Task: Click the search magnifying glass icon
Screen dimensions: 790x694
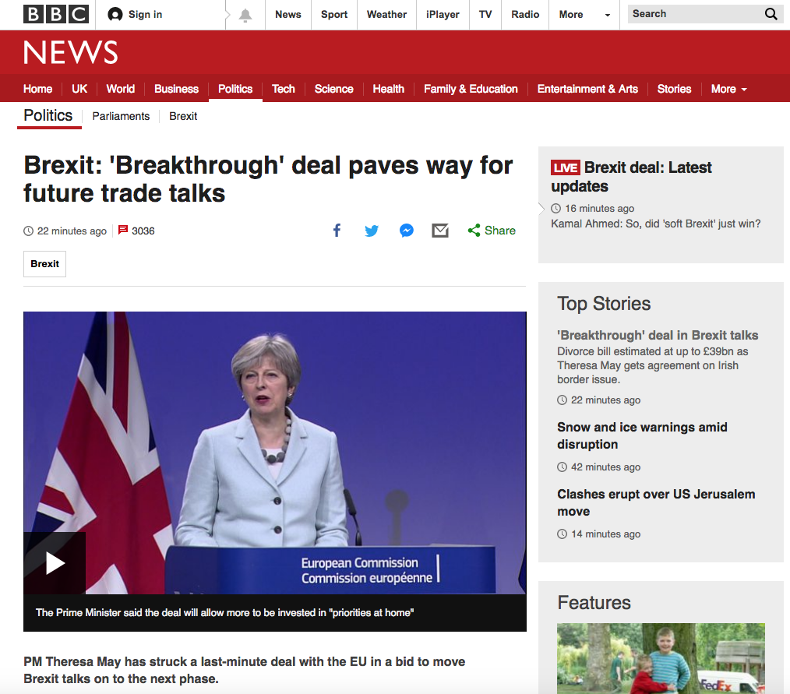Action: pos(771,14)
